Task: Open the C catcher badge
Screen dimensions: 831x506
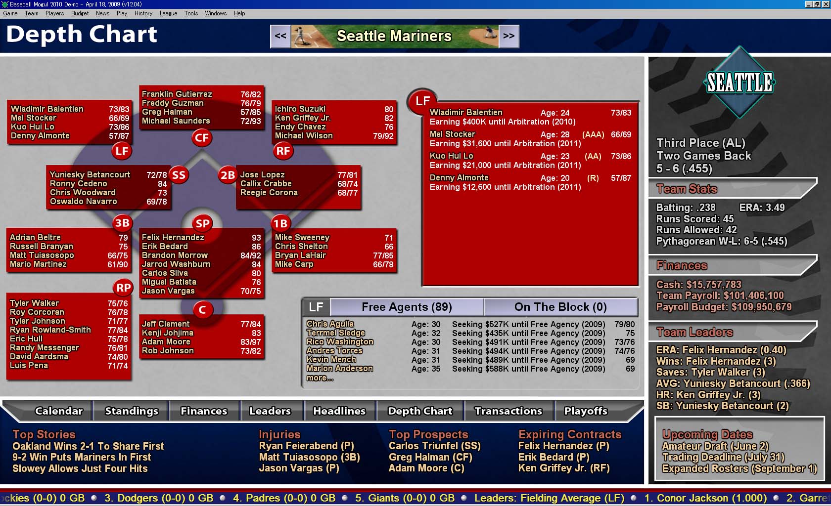Action: coord(202,310)
